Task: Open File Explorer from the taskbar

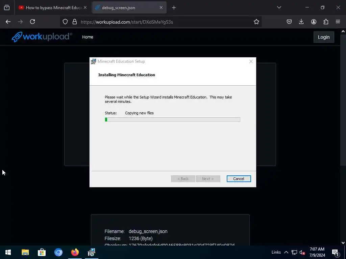Action: point(25,252)
